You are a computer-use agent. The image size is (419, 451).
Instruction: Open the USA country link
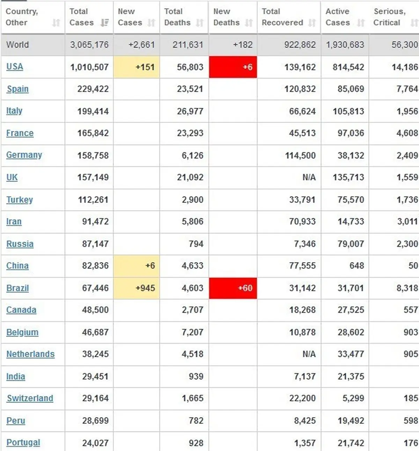coord(15,67)
